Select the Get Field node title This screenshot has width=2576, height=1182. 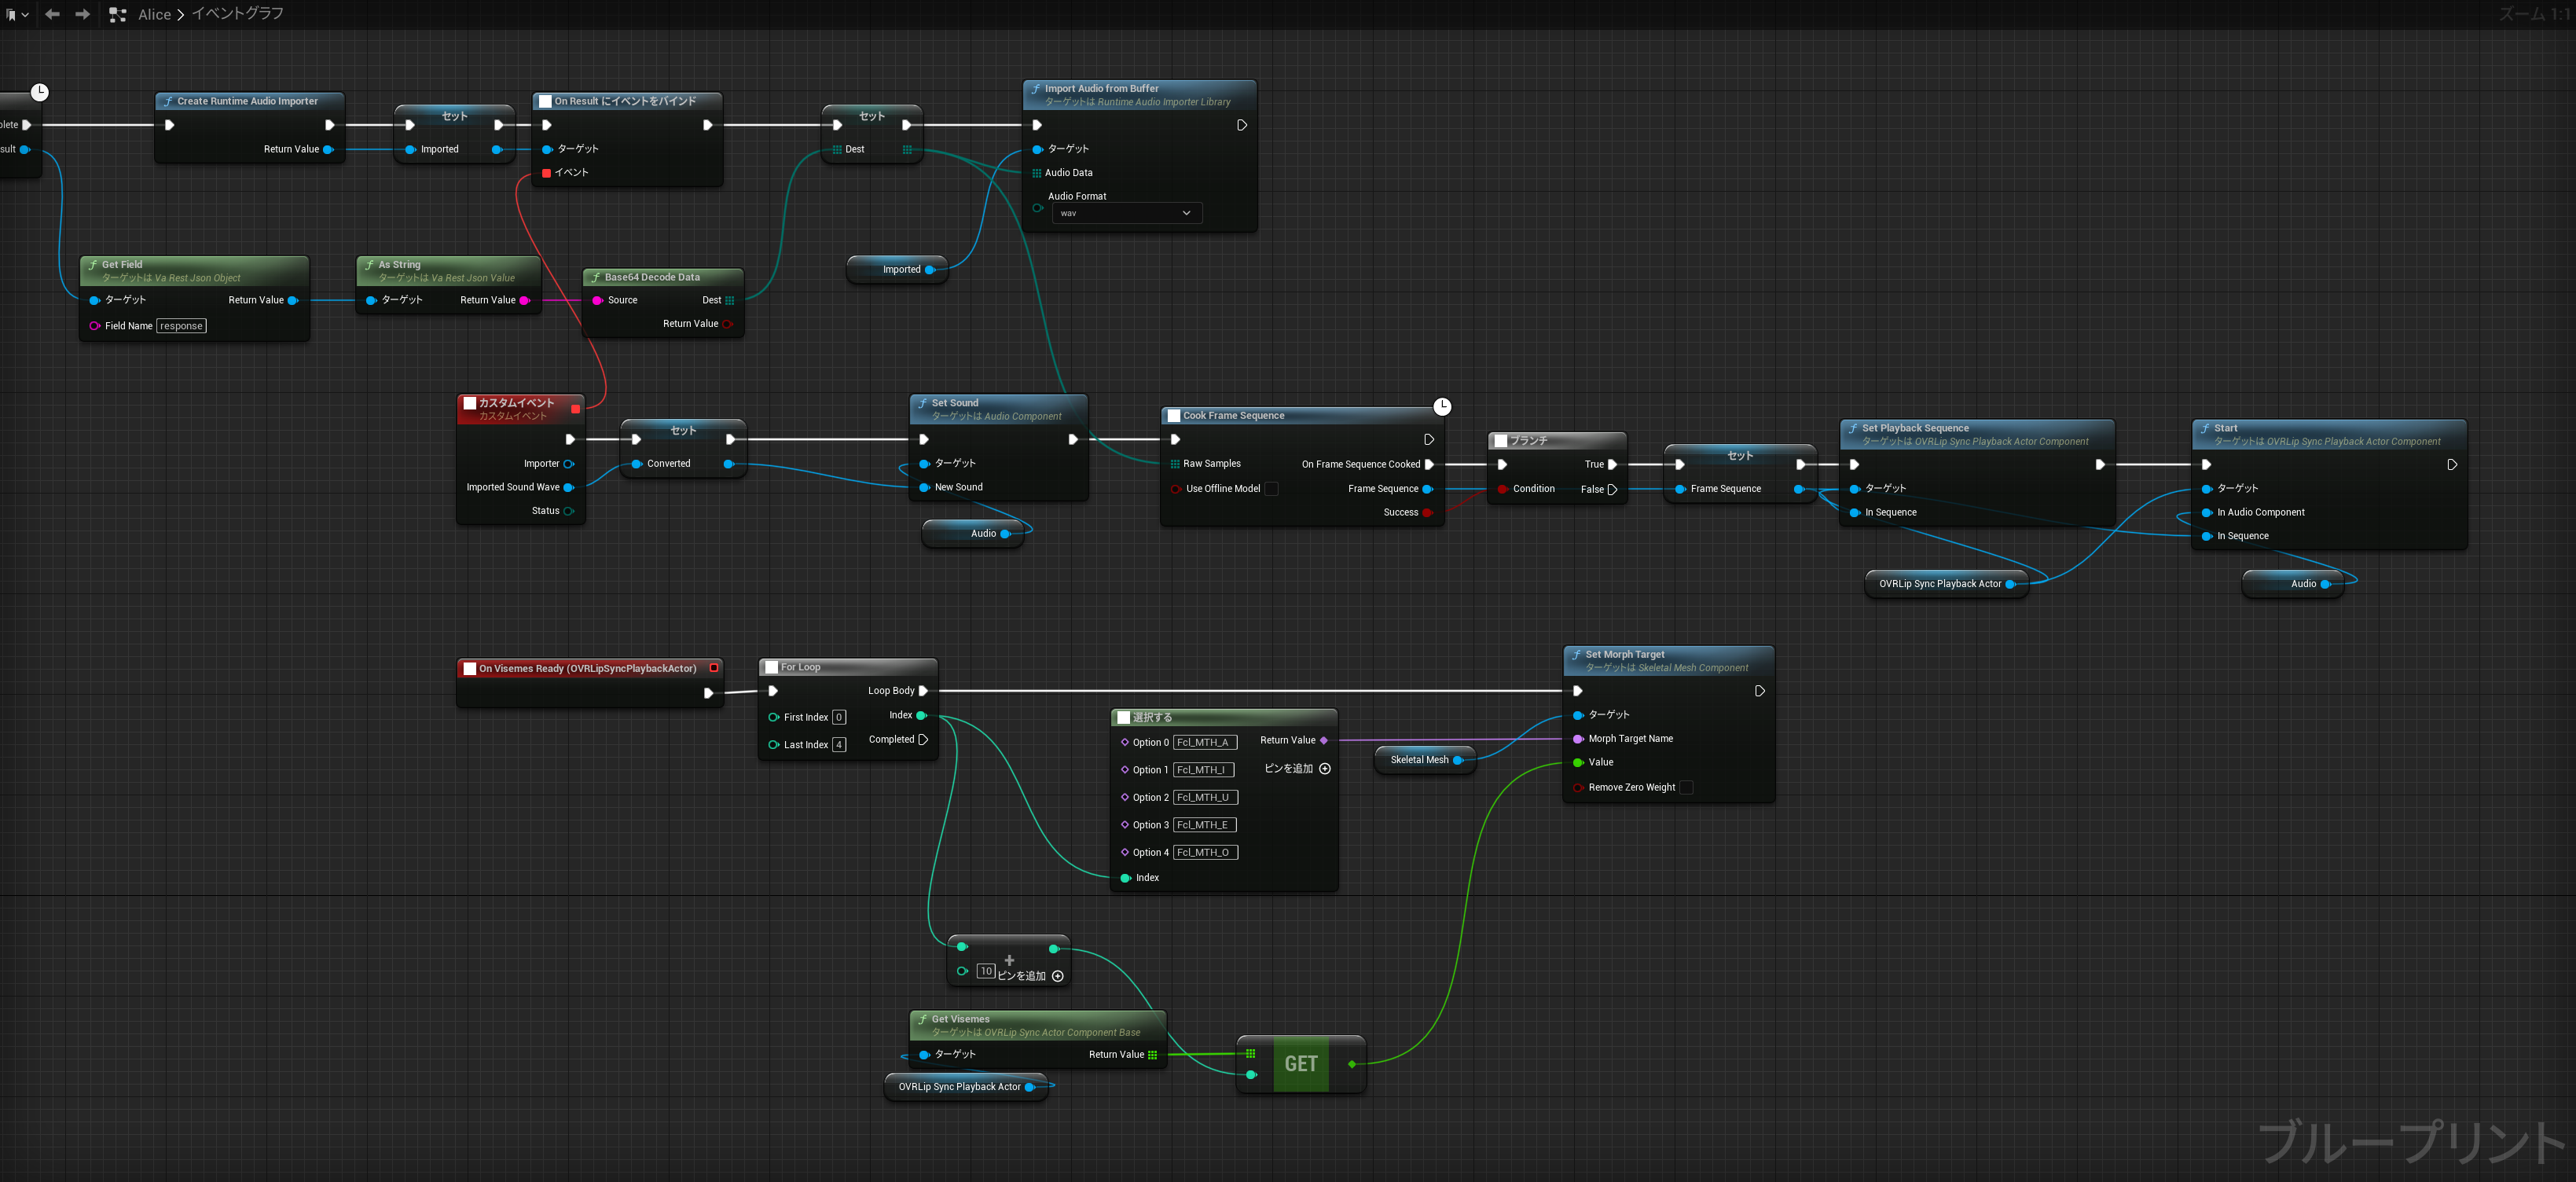pyautogui.click(x=122, y=265)
